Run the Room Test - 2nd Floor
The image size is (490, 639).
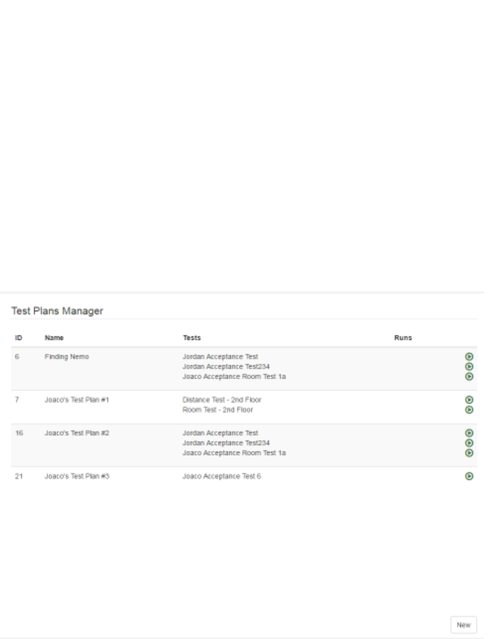coord(469,409)
